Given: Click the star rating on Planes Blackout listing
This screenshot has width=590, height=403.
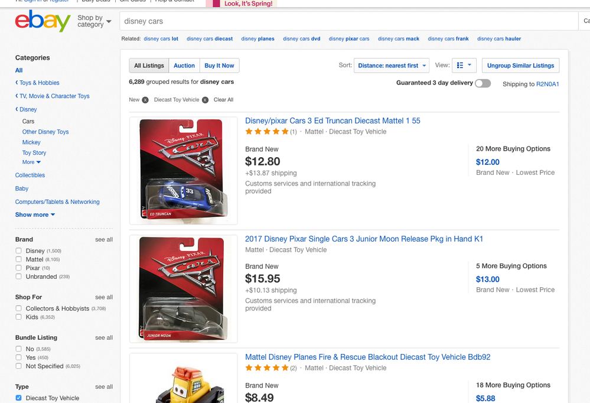Looking at the screenshot, I should [267, 368].
